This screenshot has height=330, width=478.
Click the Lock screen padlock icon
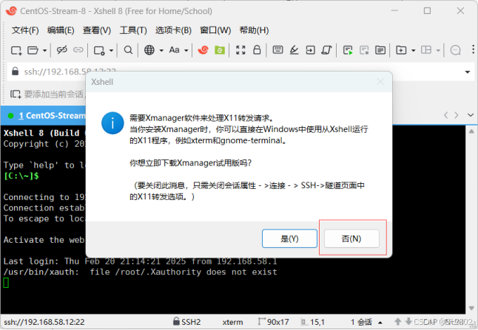(257, 49)
